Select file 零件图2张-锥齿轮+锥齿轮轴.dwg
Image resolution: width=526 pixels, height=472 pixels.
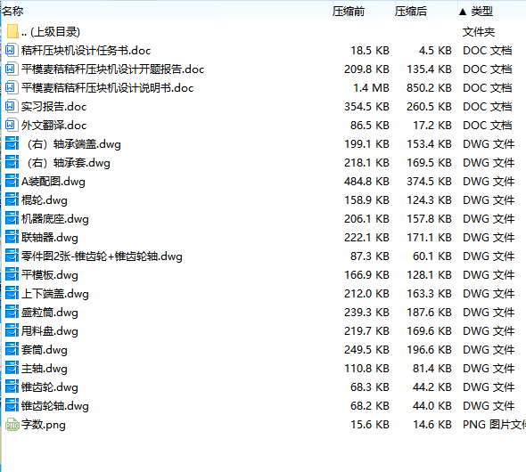click(x=102, y=256)
